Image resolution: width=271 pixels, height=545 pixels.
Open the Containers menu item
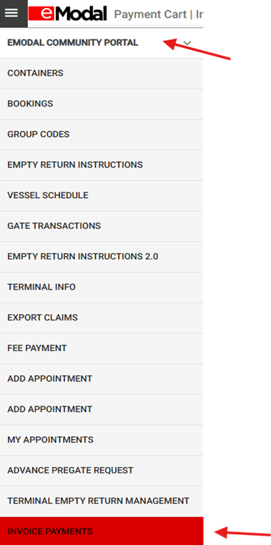click(x=102, y=74)
